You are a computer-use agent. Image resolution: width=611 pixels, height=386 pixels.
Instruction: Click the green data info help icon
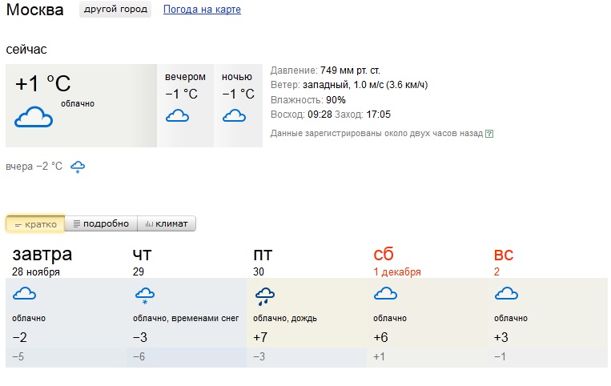tap(489, 134)
